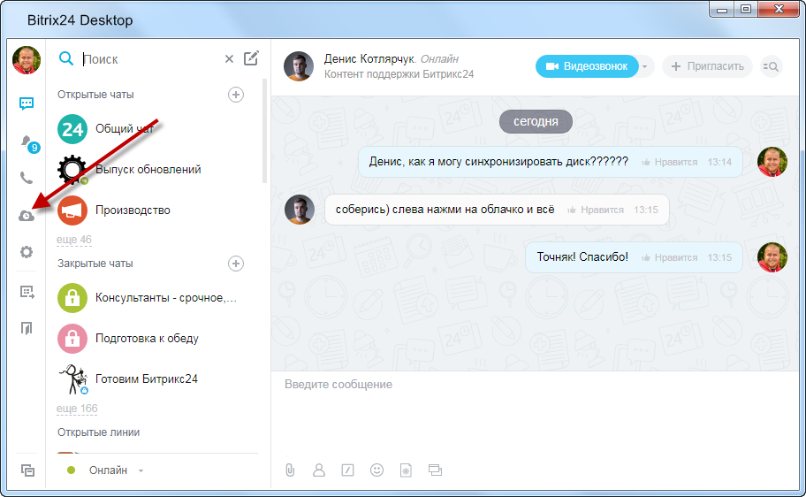Open the chats section icon in sidebar
The height and width of the screenshot is (497, 806).
click(27, 104)
